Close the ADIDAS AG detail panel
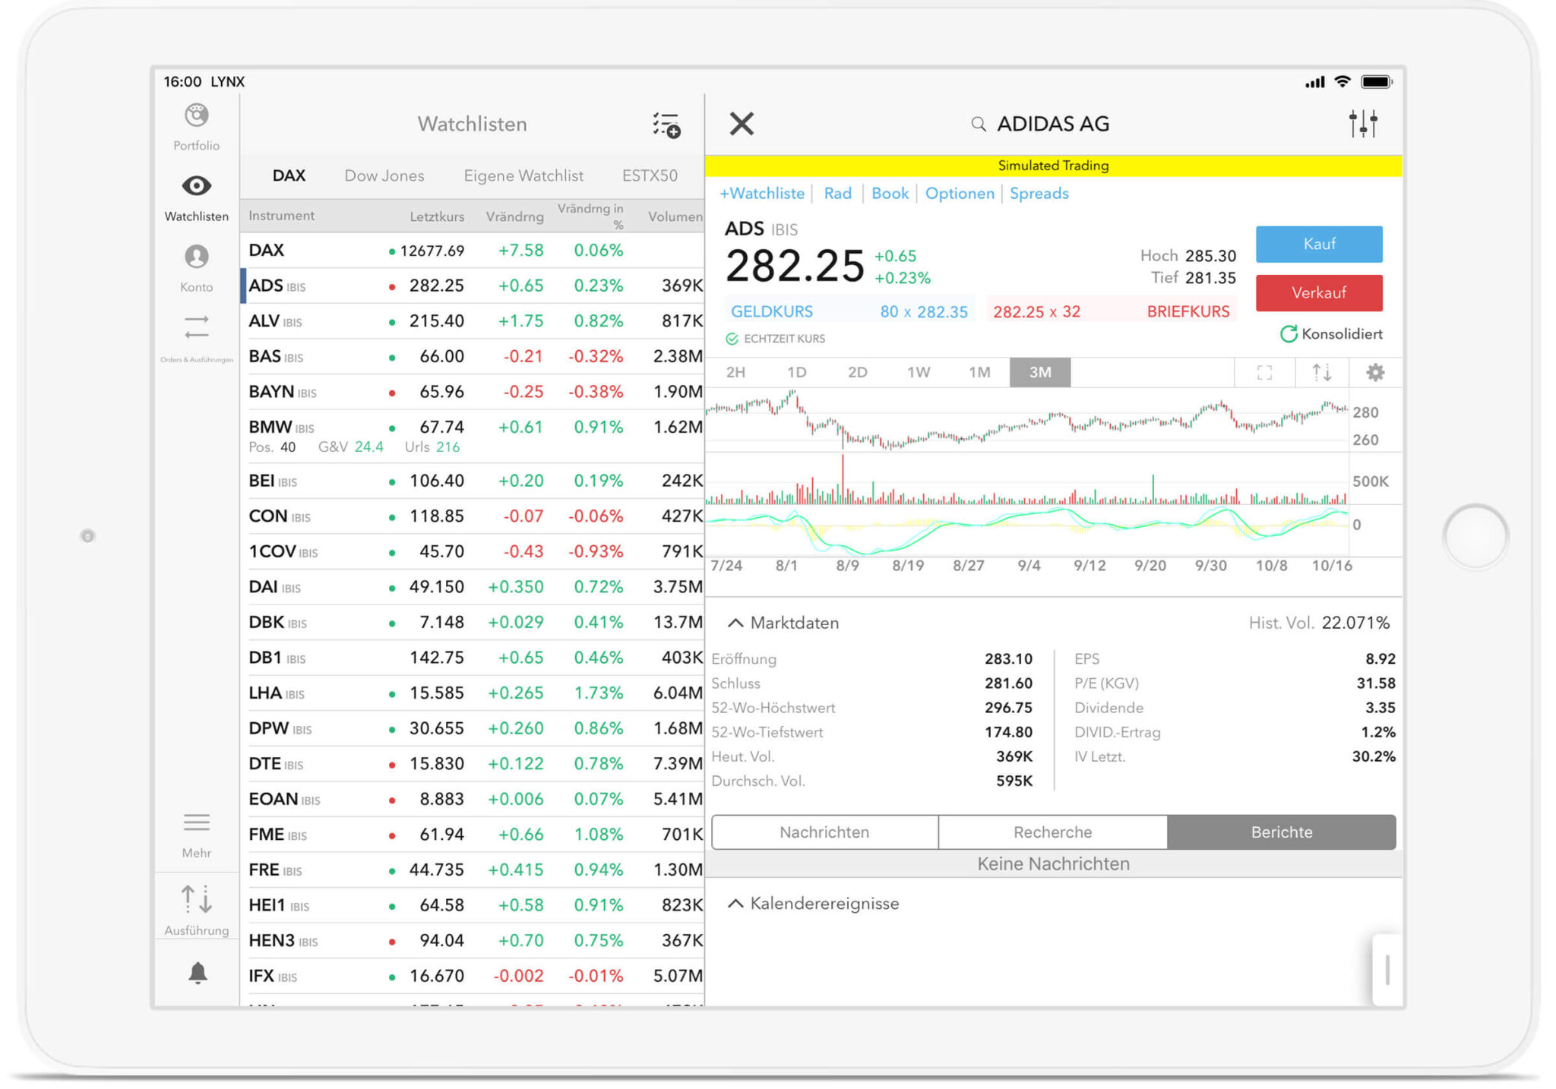Screen dimensions: 1556x1089 tap(742, 124)
